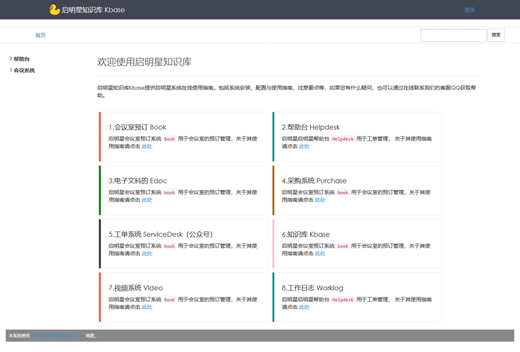This screenshot has width=520, height=352.
Task: Select 会议系统 in the sidebar
Action: click(24, 70)
